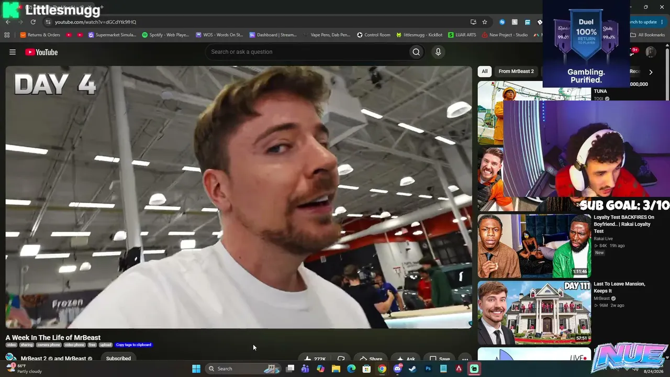Click the Share button below the video
The image size is (670, 377).
coord(371,359)
